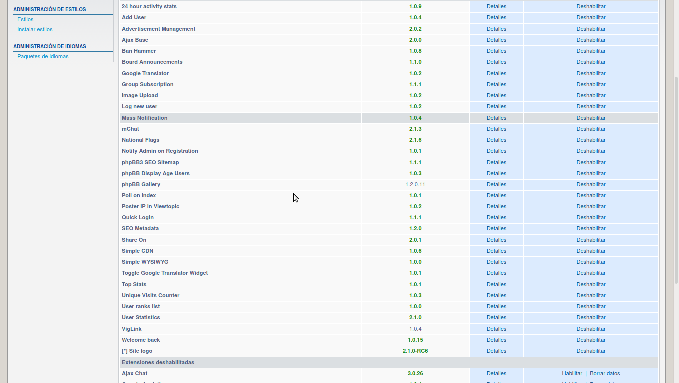Disable the phpBB Gallery extension
Screen dimensions: 679x383
tap(591, 184)
